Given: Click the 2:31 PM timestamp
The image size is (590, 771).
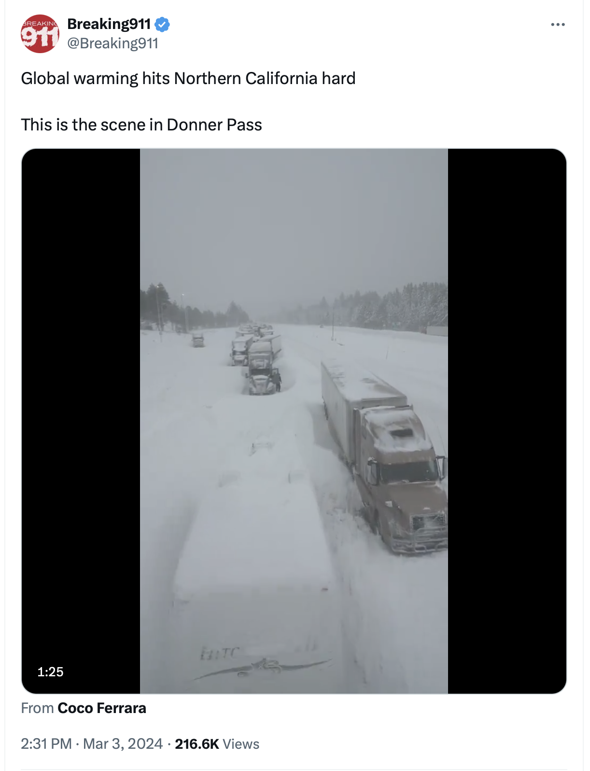Looking at the screenshot, I should [x=46, y=743].
